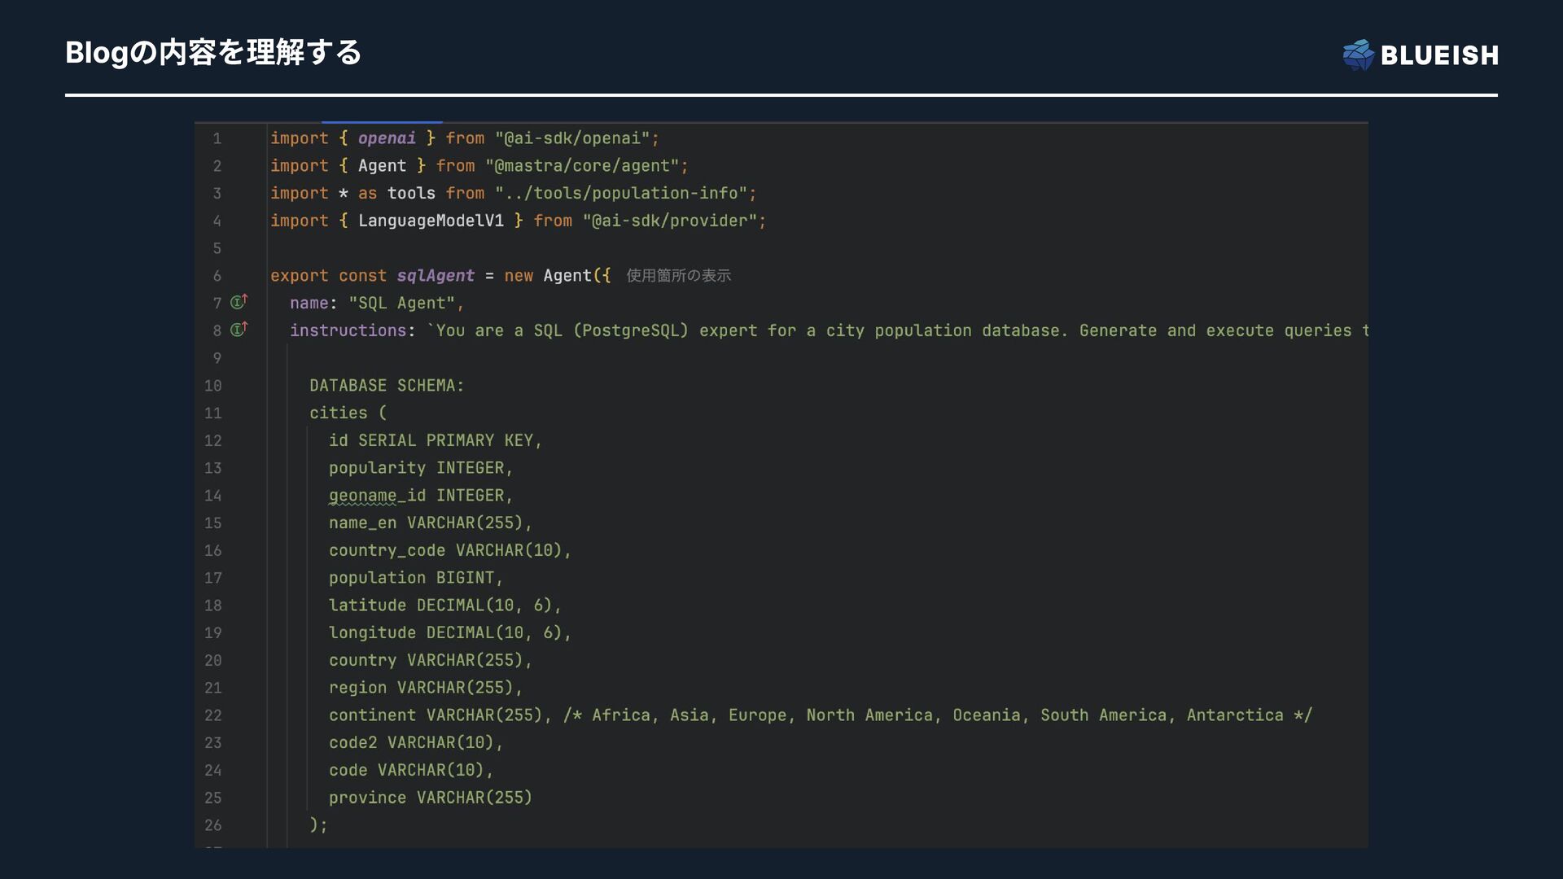Click line number 26 in the gutter
Image resolution: width=1563 pixels, height=879 pixels.
212,825
